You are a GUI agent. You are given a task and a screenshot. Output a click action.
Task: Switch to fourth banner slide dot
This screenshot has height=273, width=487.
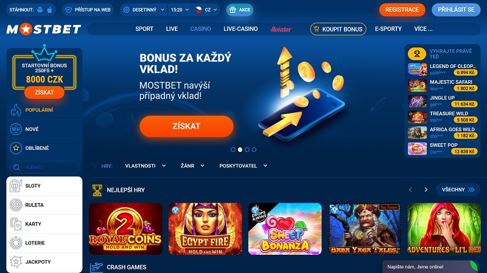click(254, 149)
